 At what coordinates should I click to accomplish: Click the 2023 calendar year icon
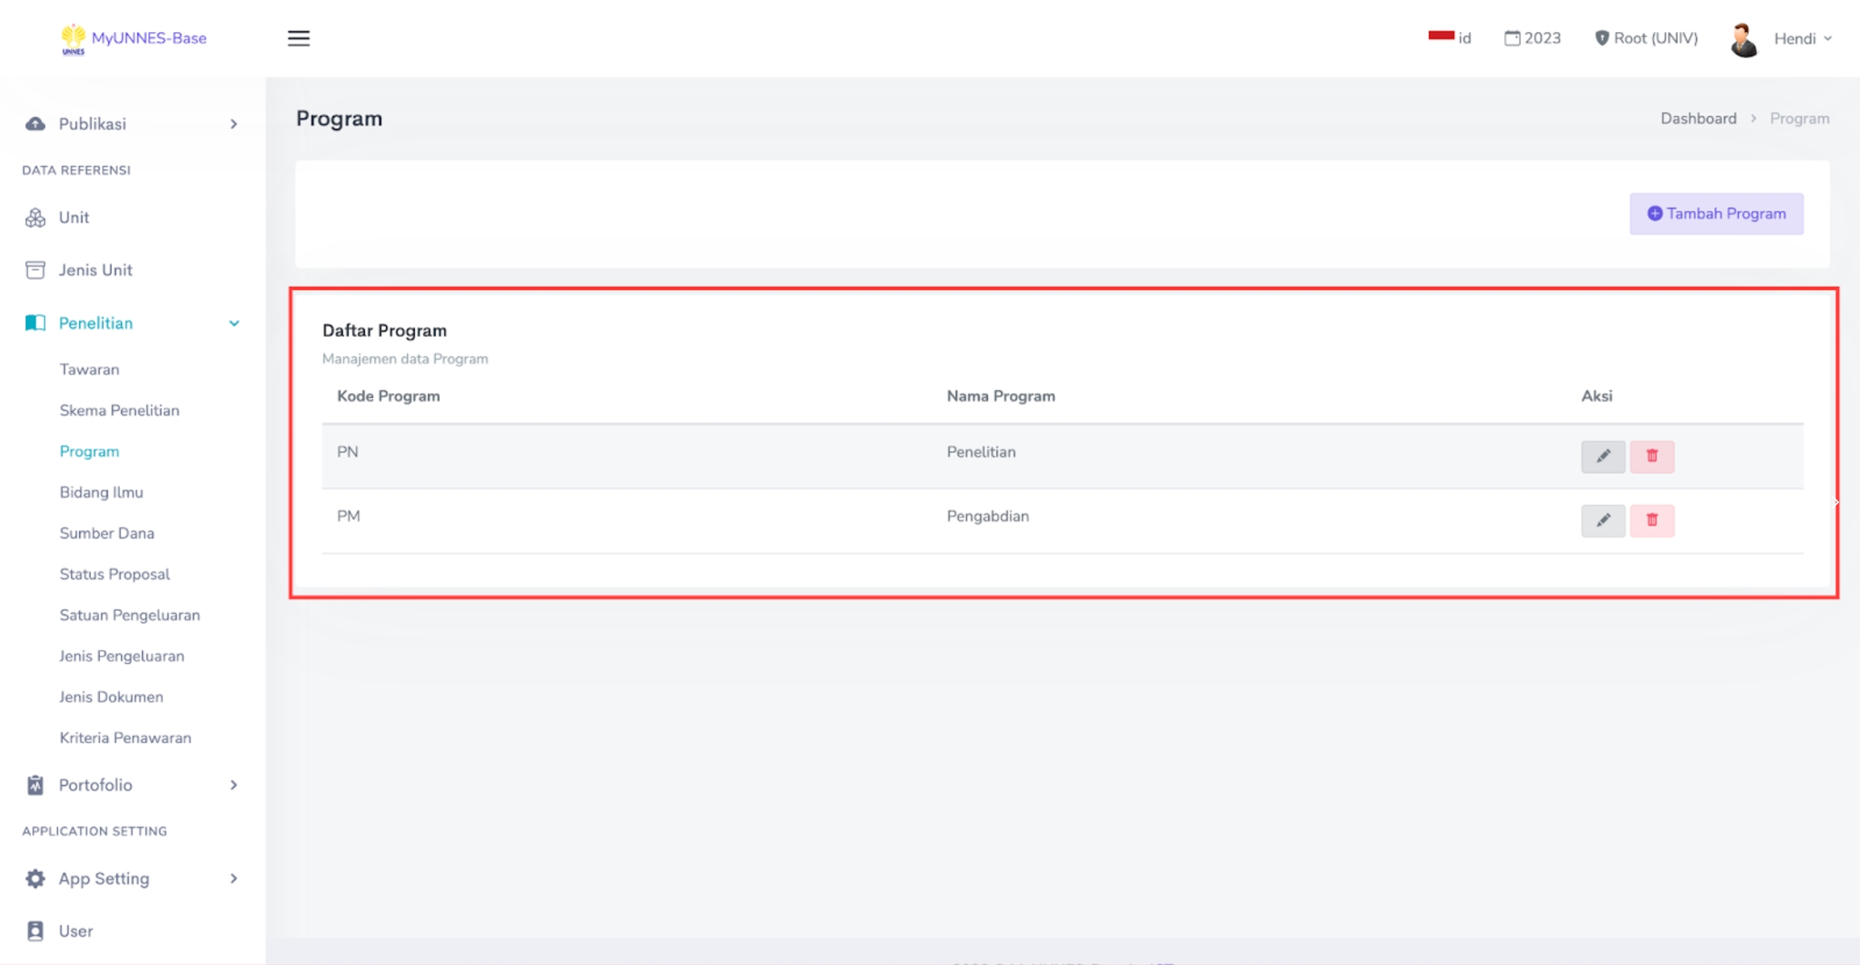point(1512,38)
